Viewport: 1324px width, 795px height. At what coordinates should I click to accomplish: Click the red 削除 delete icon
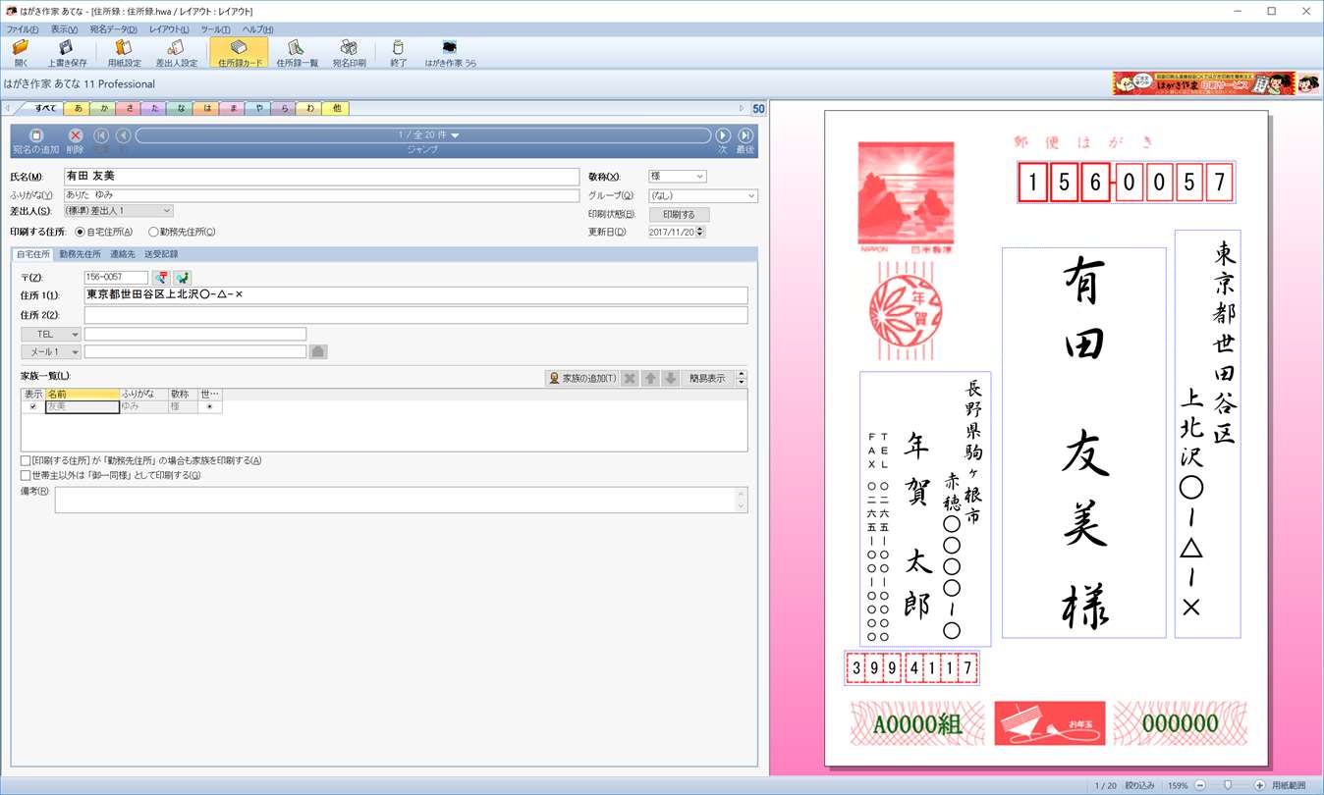click(75, 140)
